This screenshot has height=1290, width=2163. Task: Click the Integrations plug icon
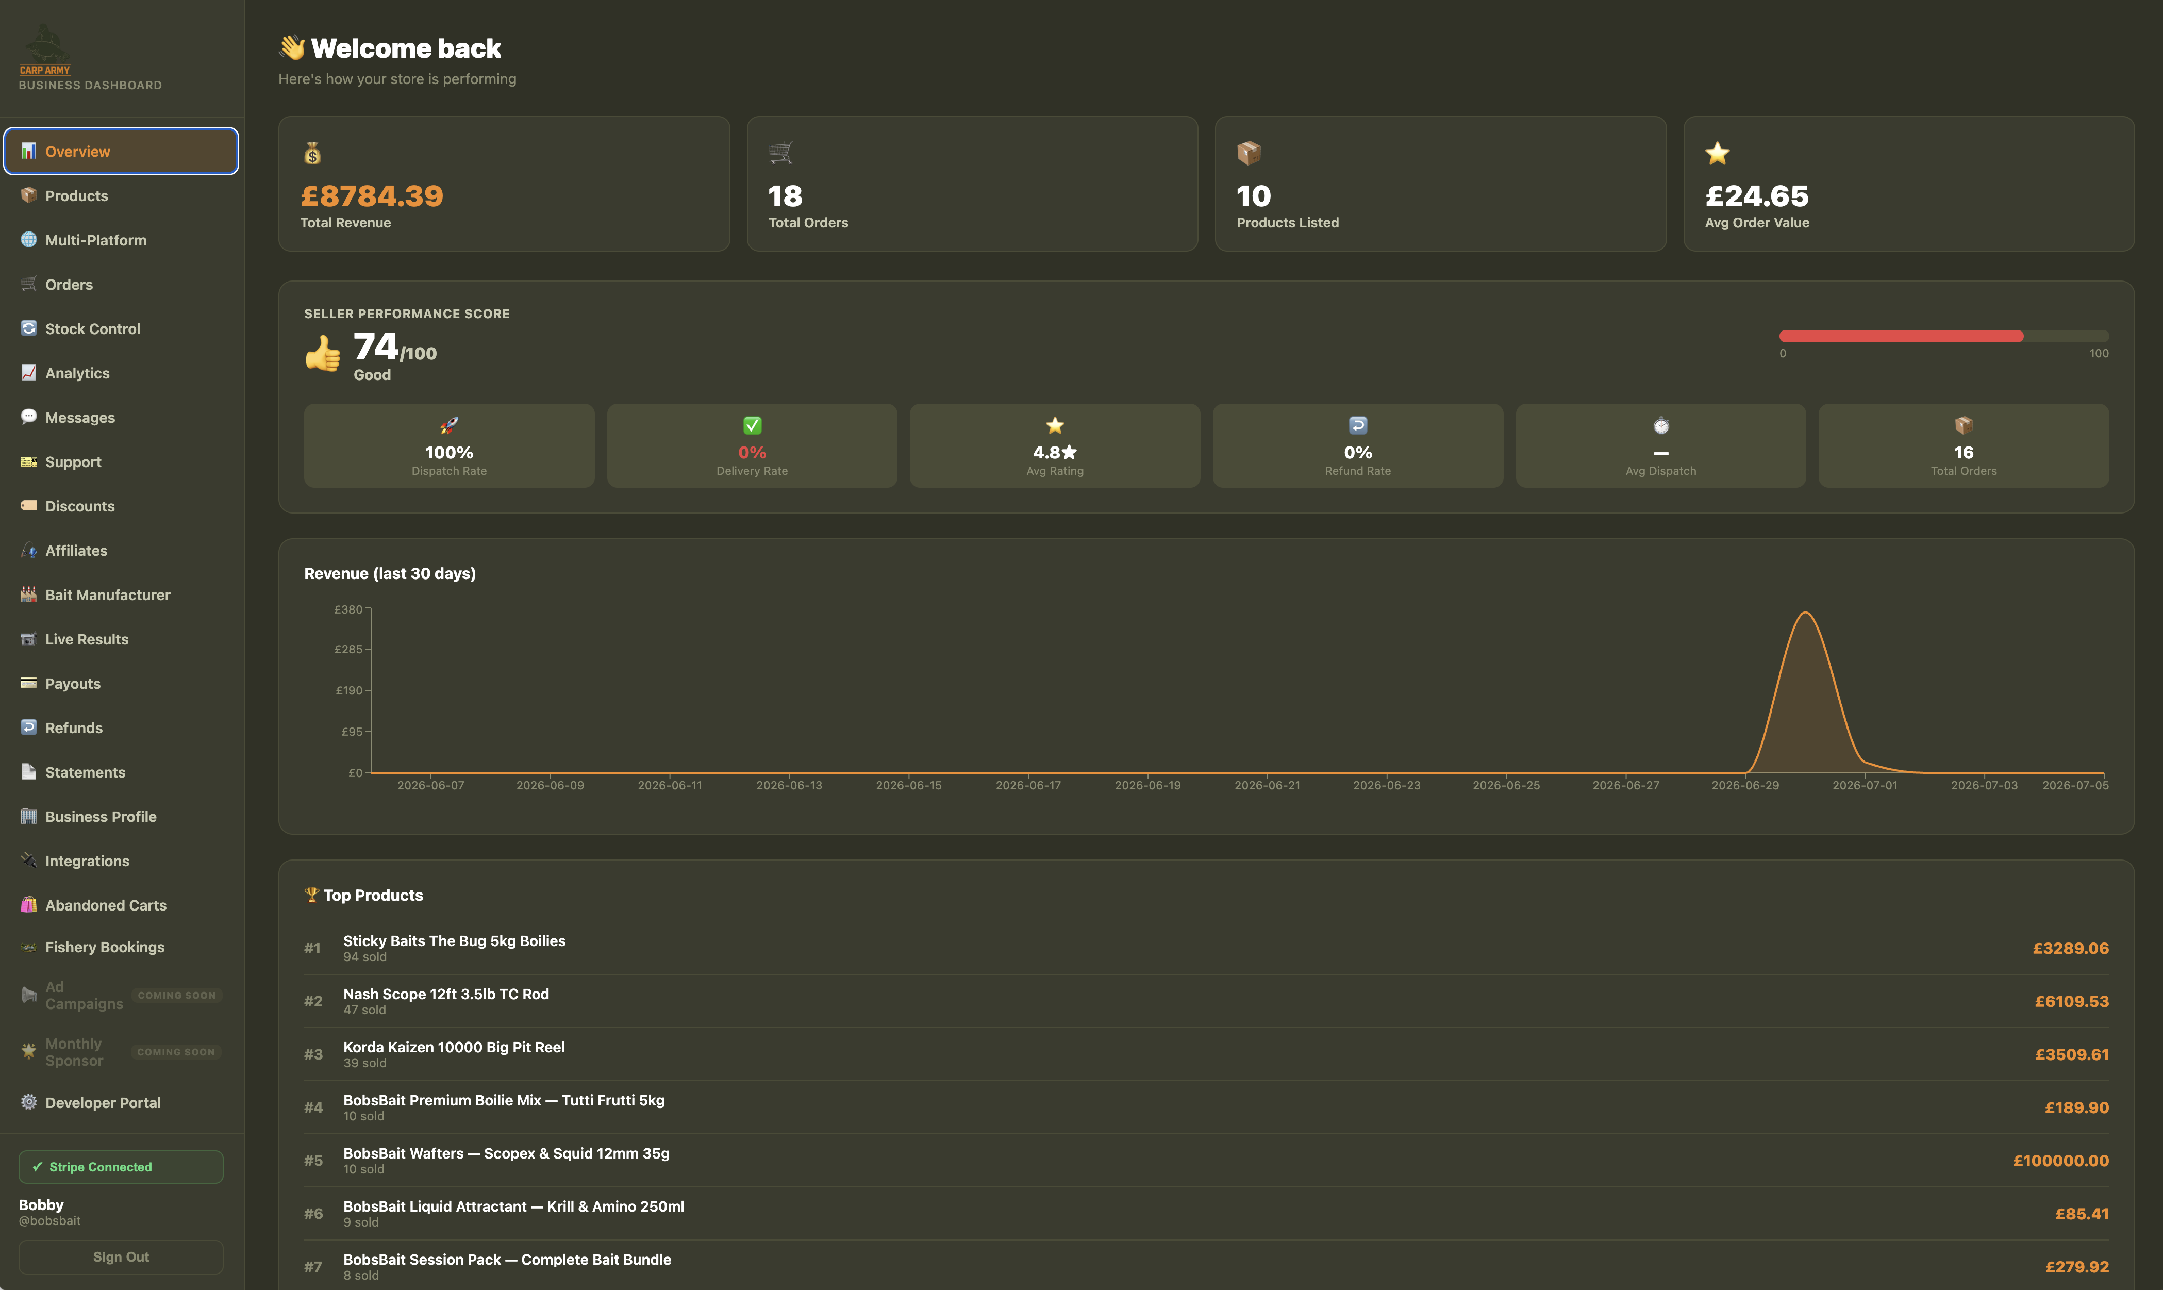click(x=29, y=861)
